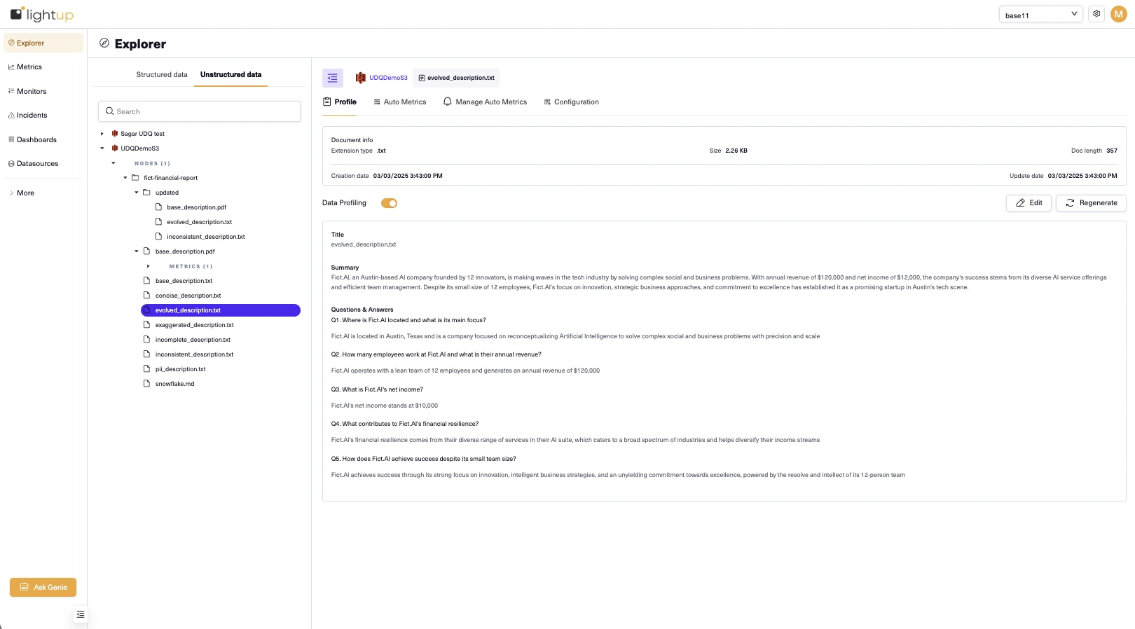Click the UDQDemoS3 datasource breadcrumb icon

(361, 78)
